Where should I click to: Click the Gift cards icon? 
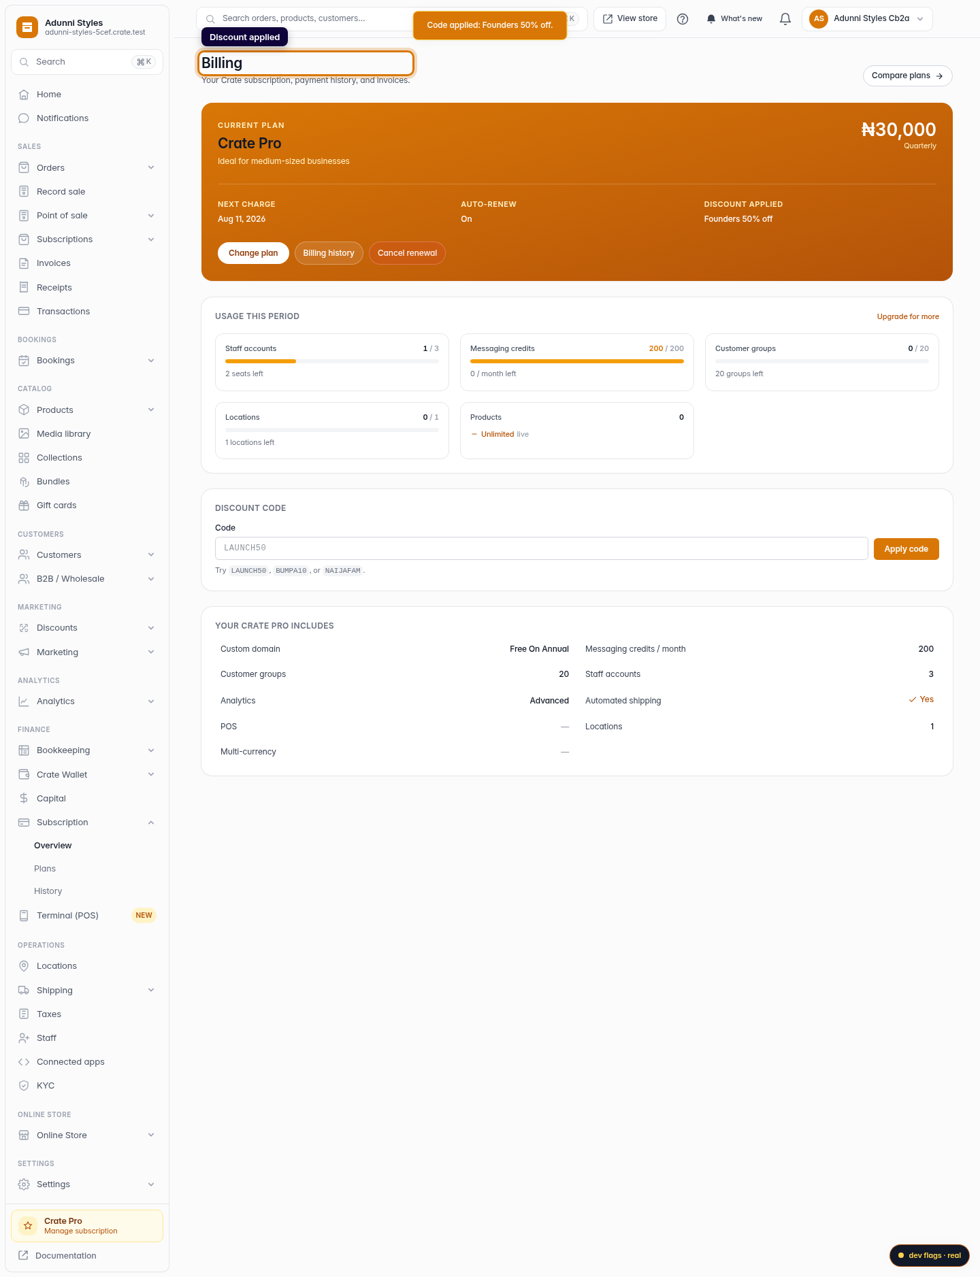[24, 505]
